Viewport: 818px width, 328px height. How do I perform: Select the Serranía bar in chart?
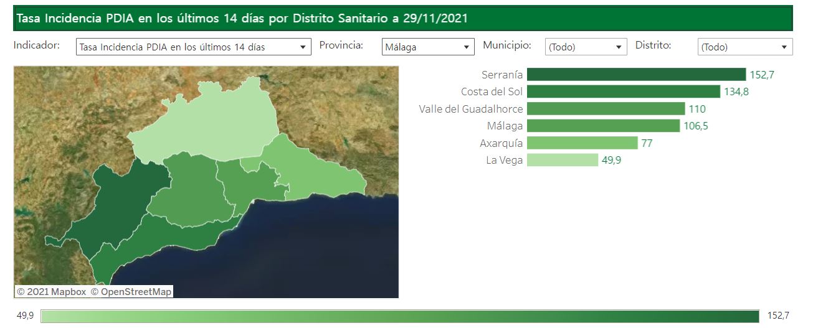click(636, 75)
